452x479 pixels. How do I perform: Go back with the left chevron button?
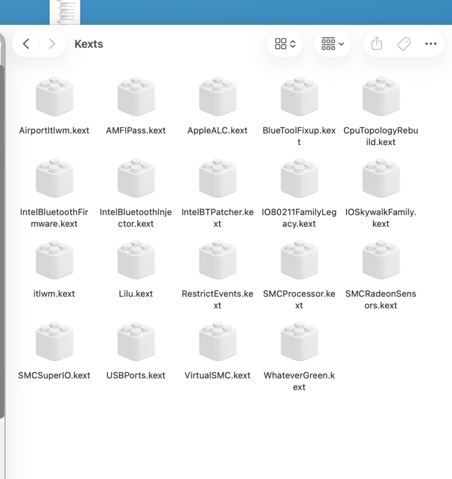pyautogui.click(x=26, y=43)
